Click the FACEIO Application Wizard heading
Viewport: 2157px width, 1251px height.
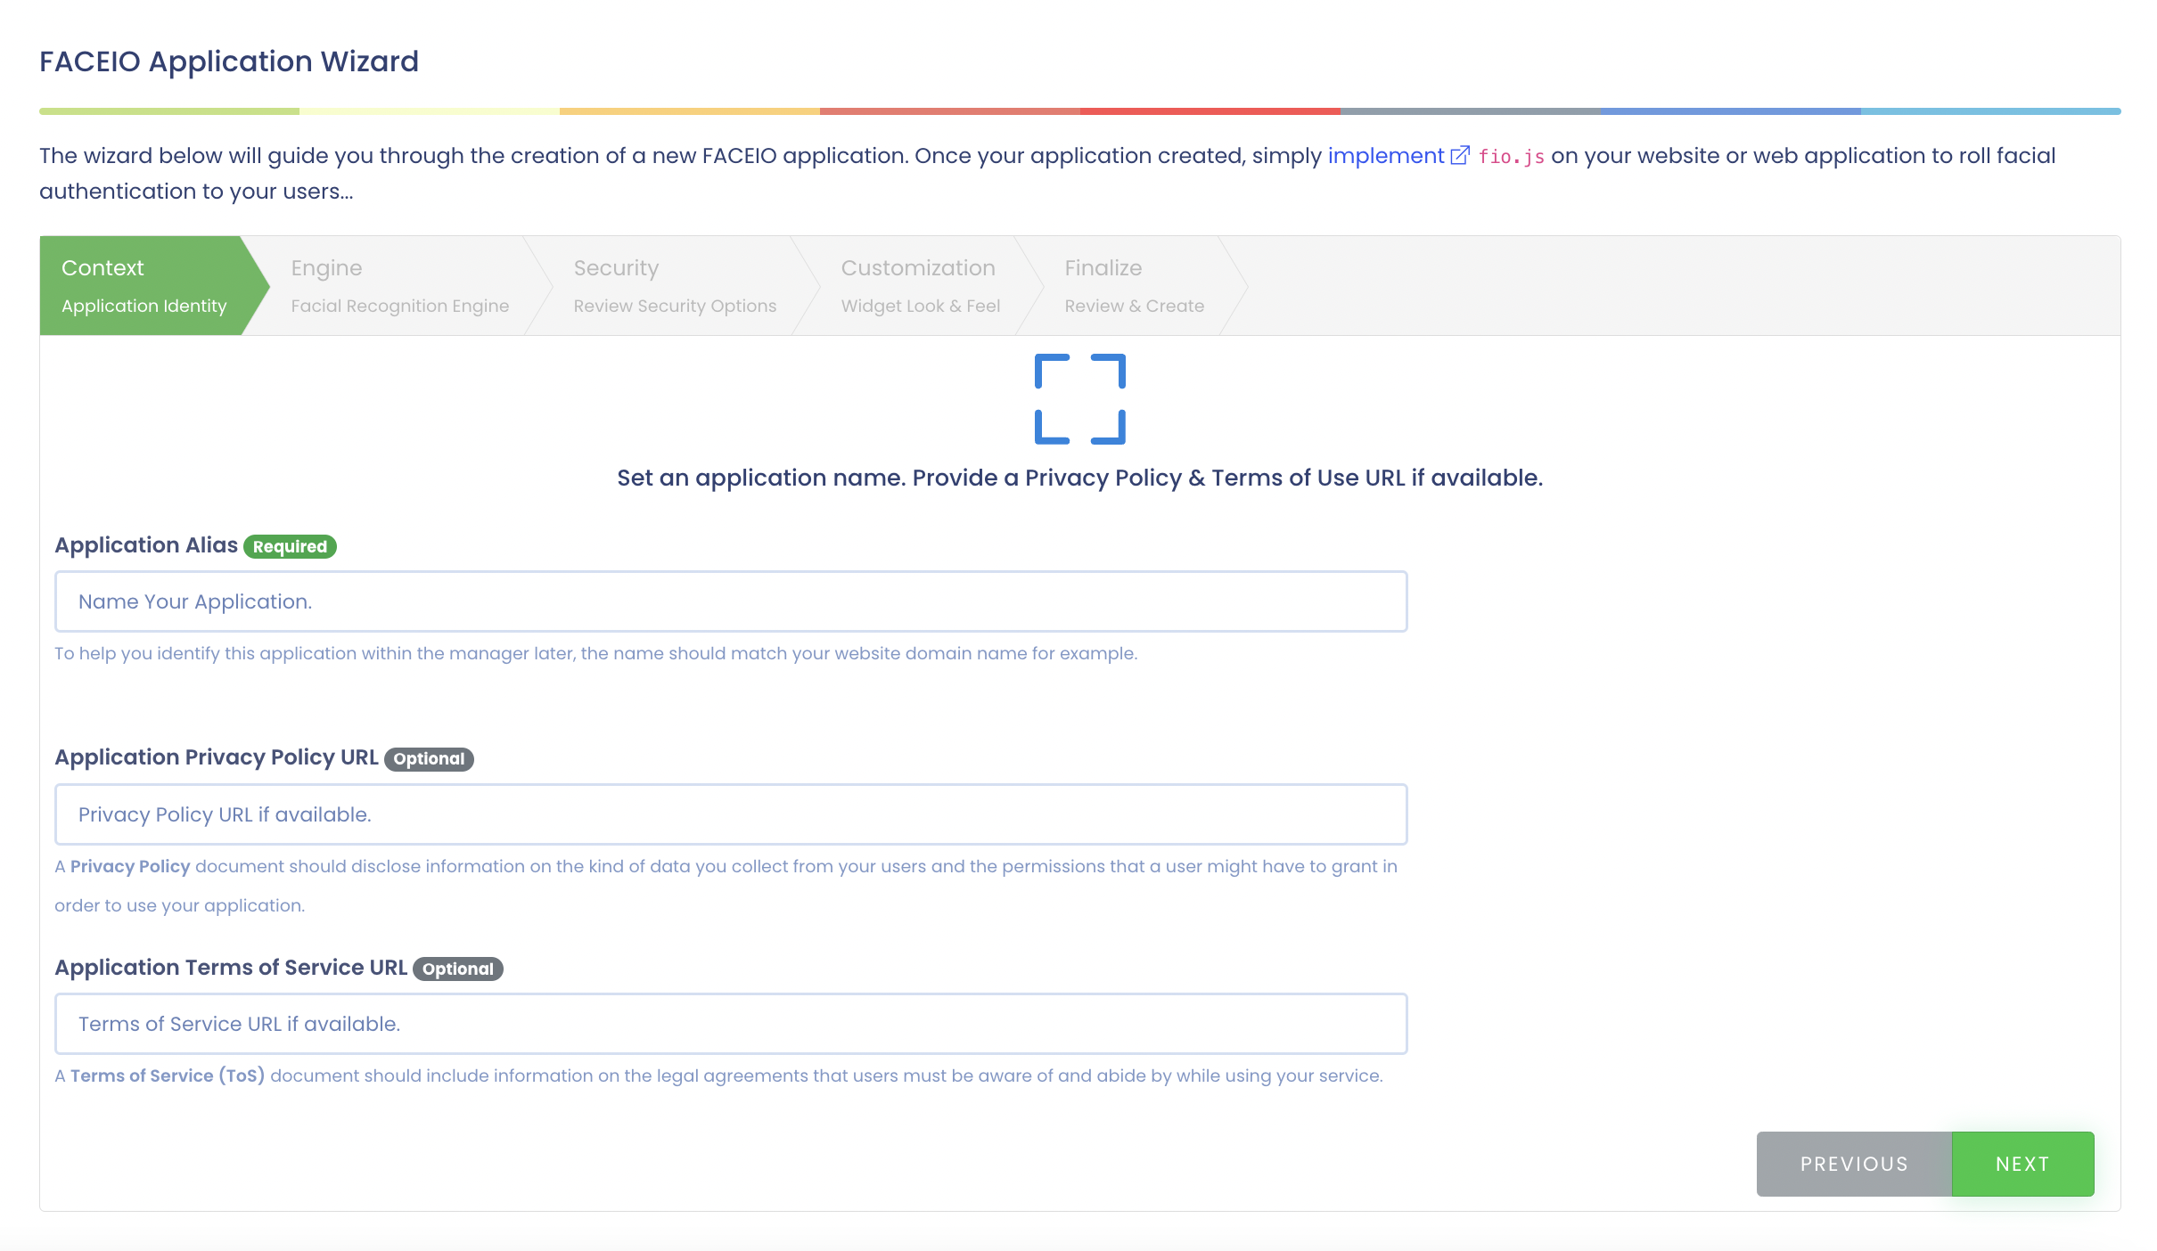(x=229, y=61)
